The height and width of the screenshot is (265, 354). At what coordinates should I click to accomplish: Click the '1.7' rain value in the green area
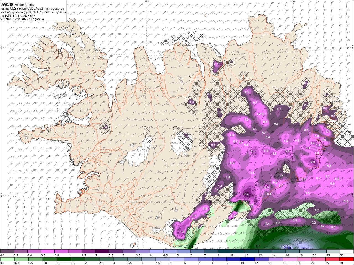pyautogui.click(x=258, y=246)
